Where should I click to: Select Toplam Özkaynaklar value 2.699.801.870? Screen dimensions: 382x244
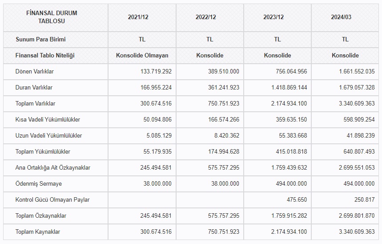(x=357, y=216)
